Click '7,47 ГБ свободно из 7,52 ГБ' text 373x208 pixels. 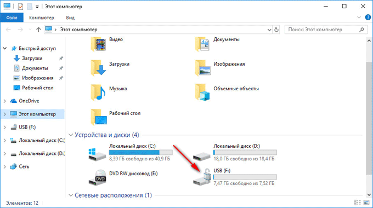[x=244, y=183]
